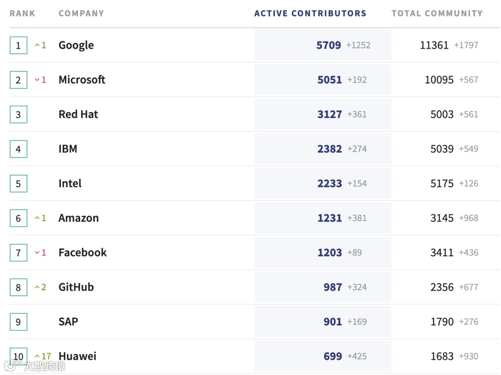Screen dimensions: 501x375
Task: Click Microsoft's red down-arrow rank change
Action: [40, 80]
